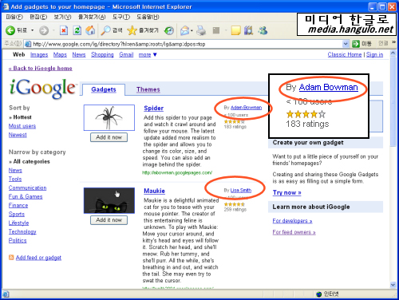
Task: Click the Classic Home link
Action: click(x=345, y=54)
